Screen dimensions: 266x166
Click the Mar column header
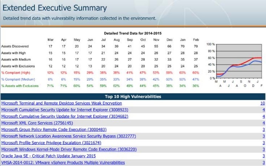50,40
